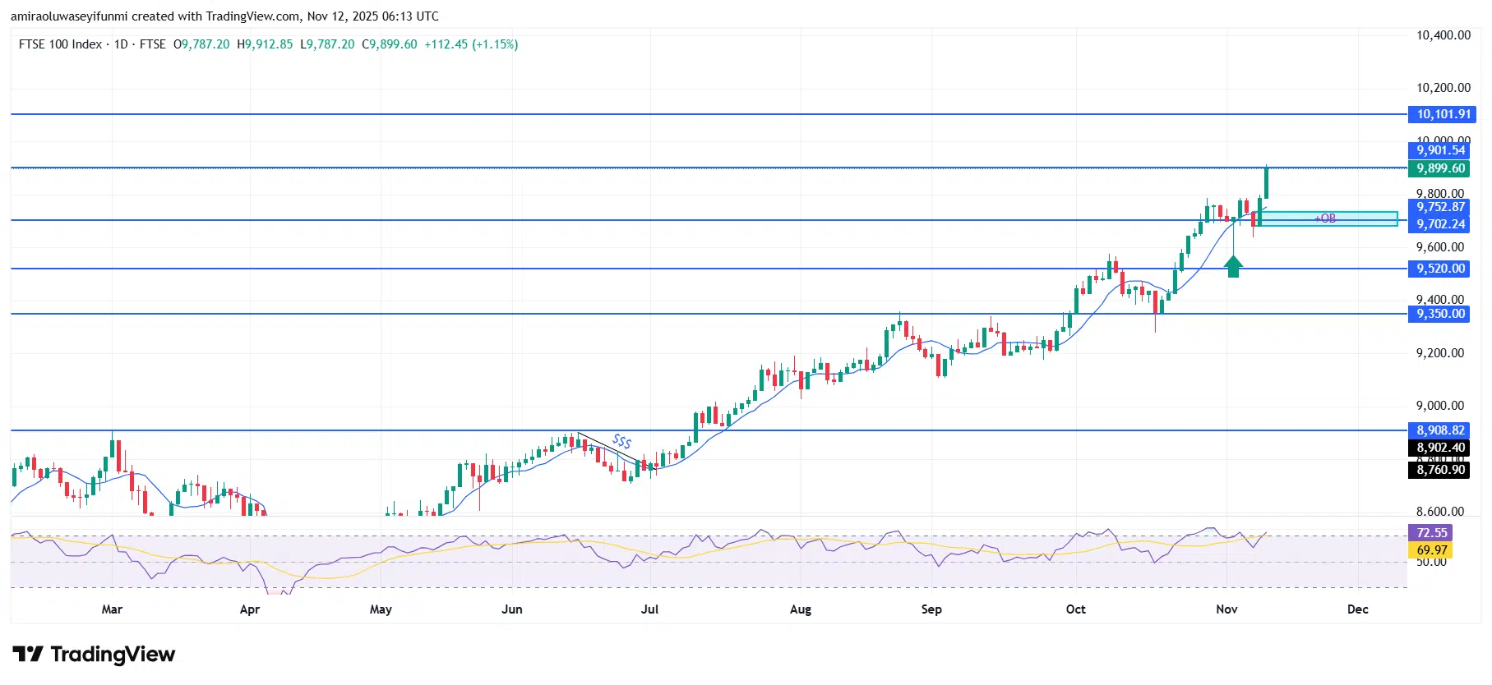1492x685 pixels.
Task: Click the black 8,760.90 price tag
Action: (1440, 470)
